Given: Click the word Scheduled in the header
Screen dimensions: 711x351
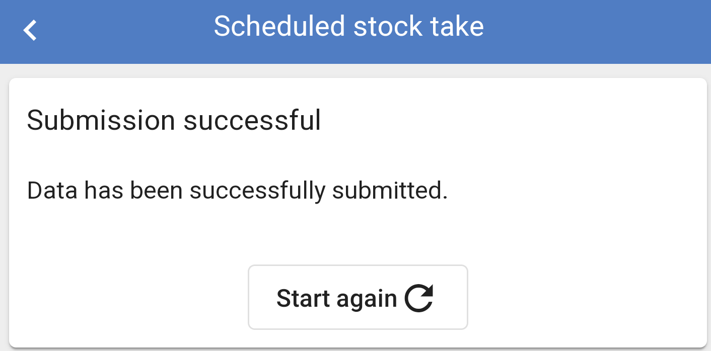Looking at the screenshot, I should click(279, 26).
